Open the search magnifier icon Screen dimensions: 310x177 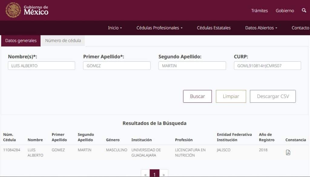pyautogui.click(x=304, y=11)
